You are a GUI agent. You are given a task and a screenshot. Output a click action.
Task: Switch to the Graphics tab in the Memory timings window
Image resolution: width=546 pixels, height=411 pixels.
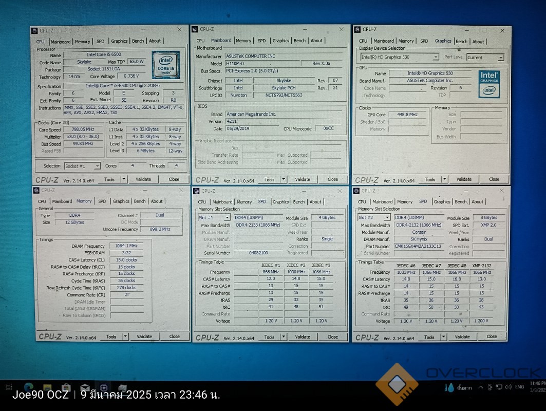(121, 201)
